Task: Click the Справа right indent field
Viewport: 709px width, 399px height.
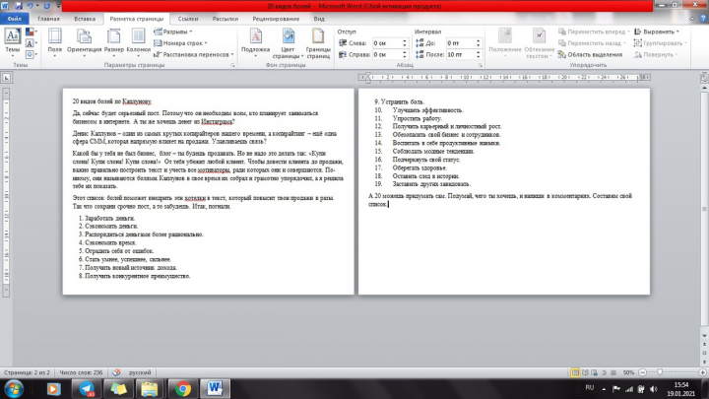Action: pos(390,54)
